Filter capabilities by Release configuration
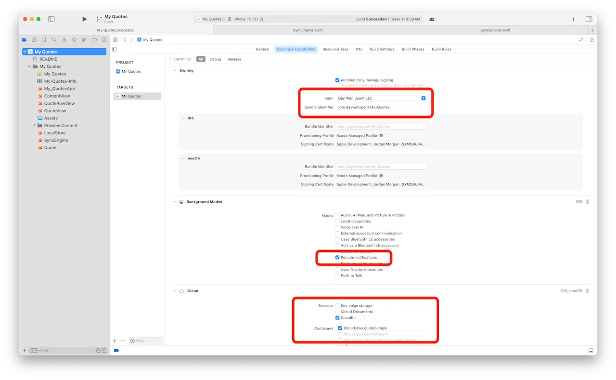This screenshot has height=380, width=616. pyautogui.click(x=234, y=59)
